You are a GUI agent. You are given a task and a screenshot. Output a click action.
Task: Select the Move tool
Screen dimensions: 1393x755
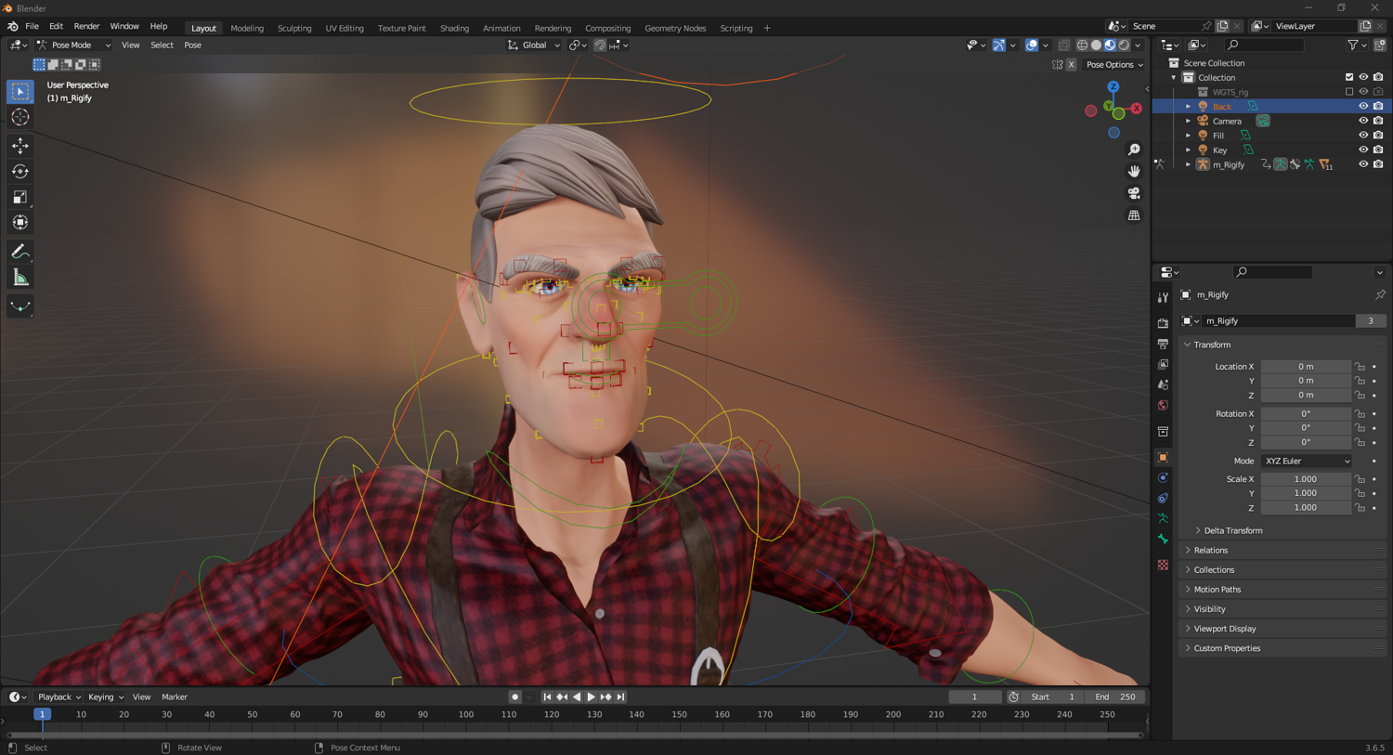20,146
